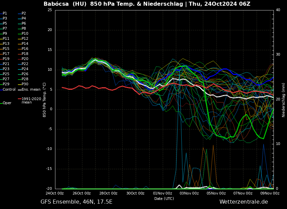
Task: Click the Date (UTC) axis label
Action: pos(164,199)
